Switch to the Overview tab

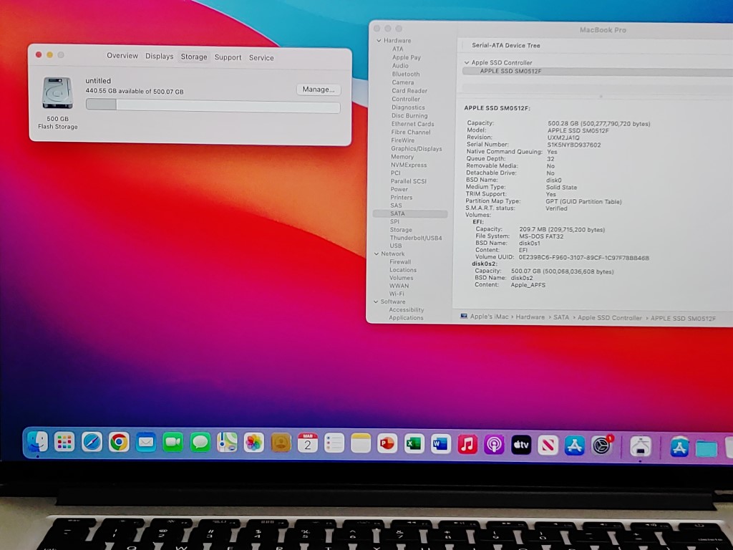coord(122,56)
